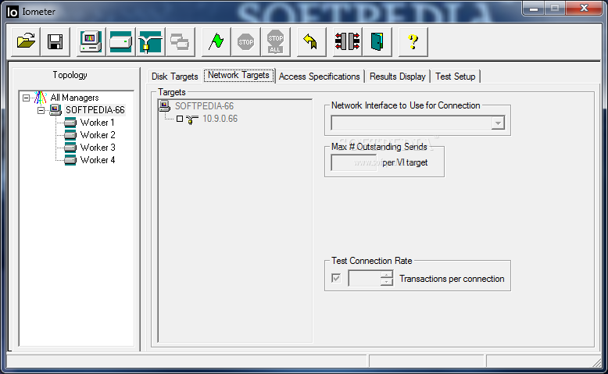Open the Access Specifications tab
Viewport: 608px width, 374px height.
tap(320, 77)
